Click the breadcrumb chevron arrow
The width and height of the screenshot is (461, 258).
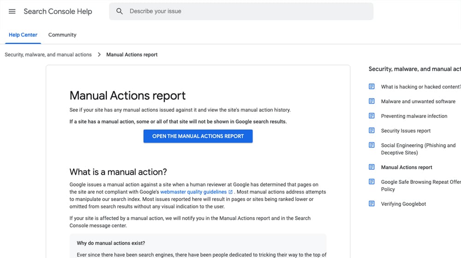tap(99, 55)
